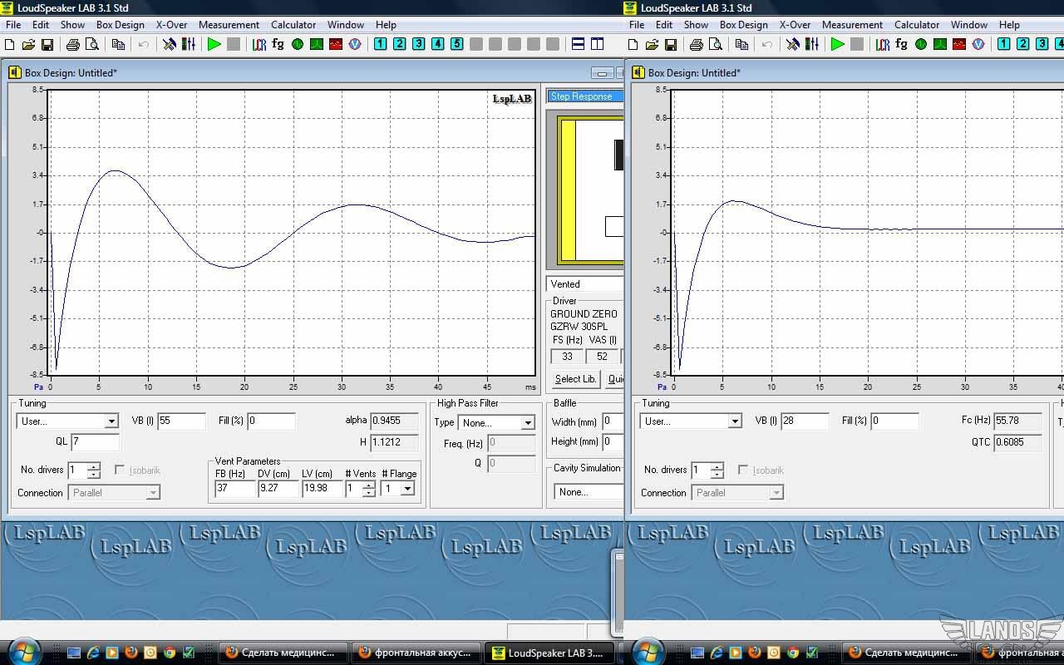The image size is (1064, 665).
Task: Click FB (Hz) field showing 37
Action: tap(235, 489)
